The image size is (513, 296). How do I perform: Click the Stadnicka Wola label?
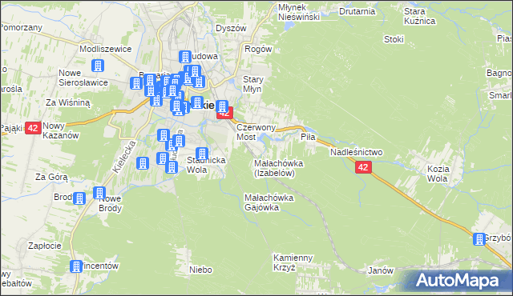click(206, 165)
